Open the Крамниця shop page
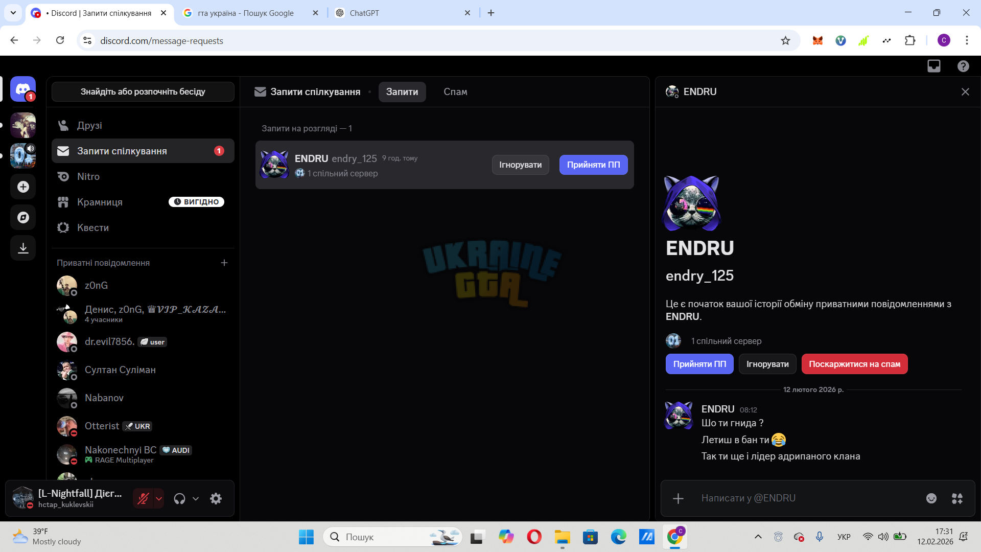The width and height of the screenshot is (981, 552). pos(143,202)
